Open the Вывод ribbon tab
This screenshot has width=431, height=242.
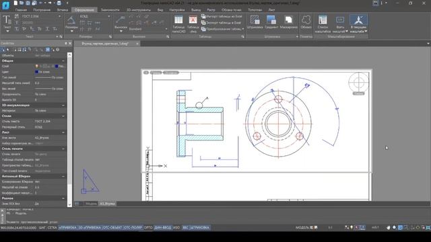coord(196,9)
